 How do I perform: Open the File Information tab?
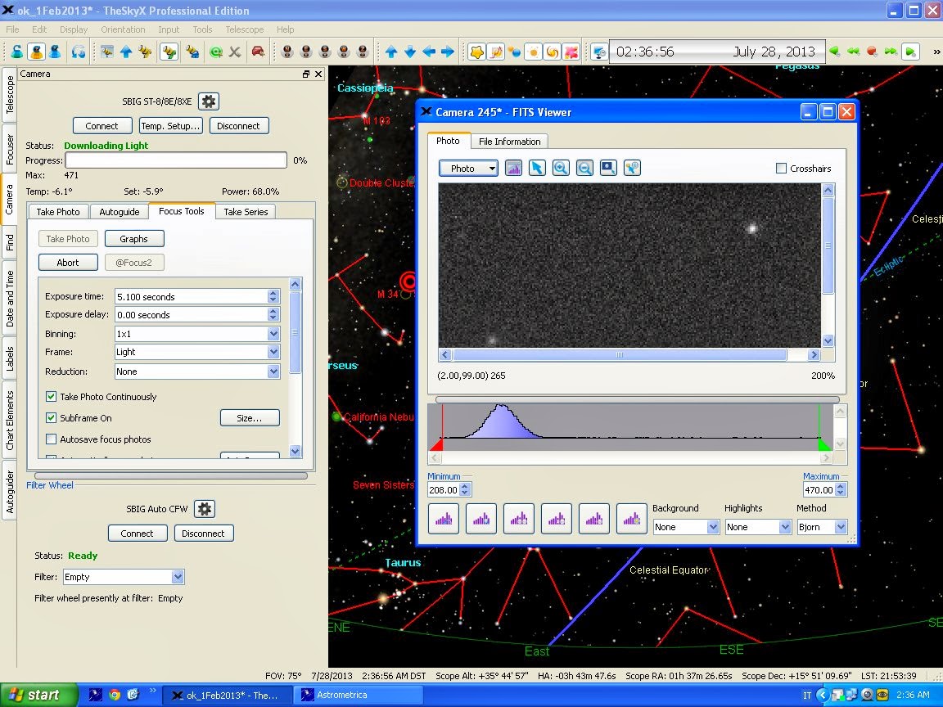[509, 142]
